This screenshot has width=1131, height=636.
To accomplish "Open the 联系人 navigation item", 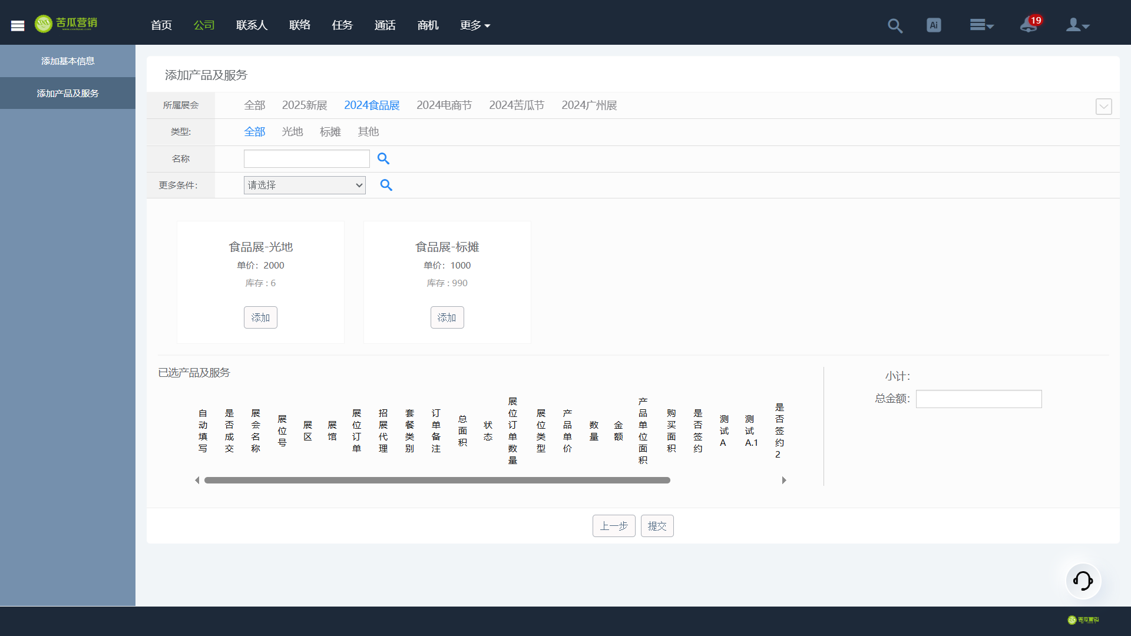I will tap(252, 25).
